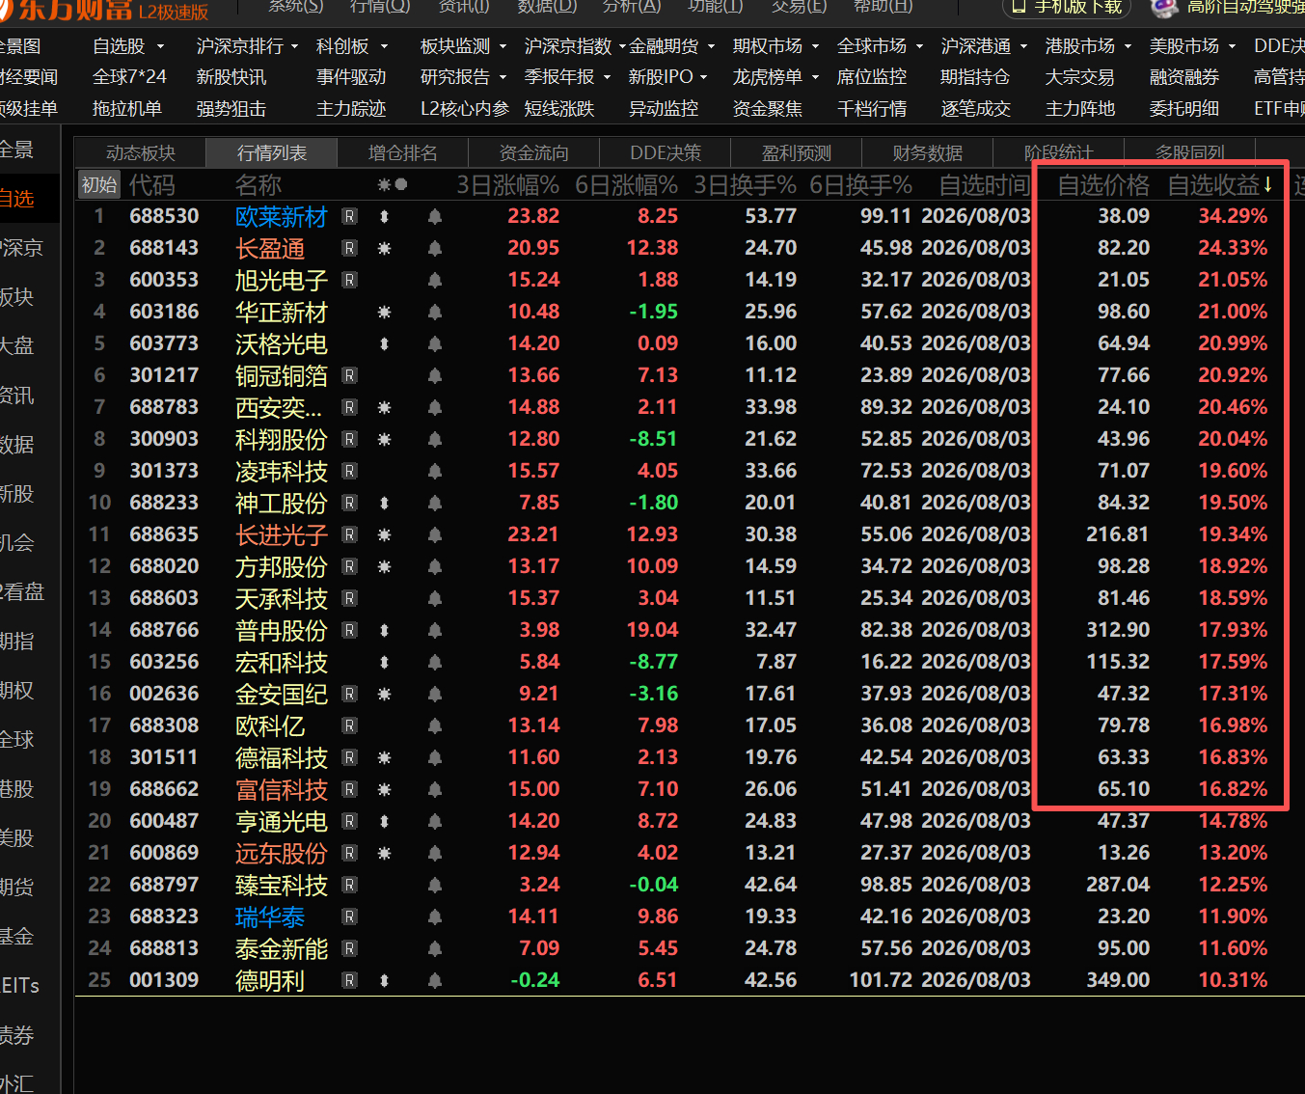Viewport: 1305px width, 1094px height.
Task: Open the 沪深京排行 dropdown
Action: (294, 46)
